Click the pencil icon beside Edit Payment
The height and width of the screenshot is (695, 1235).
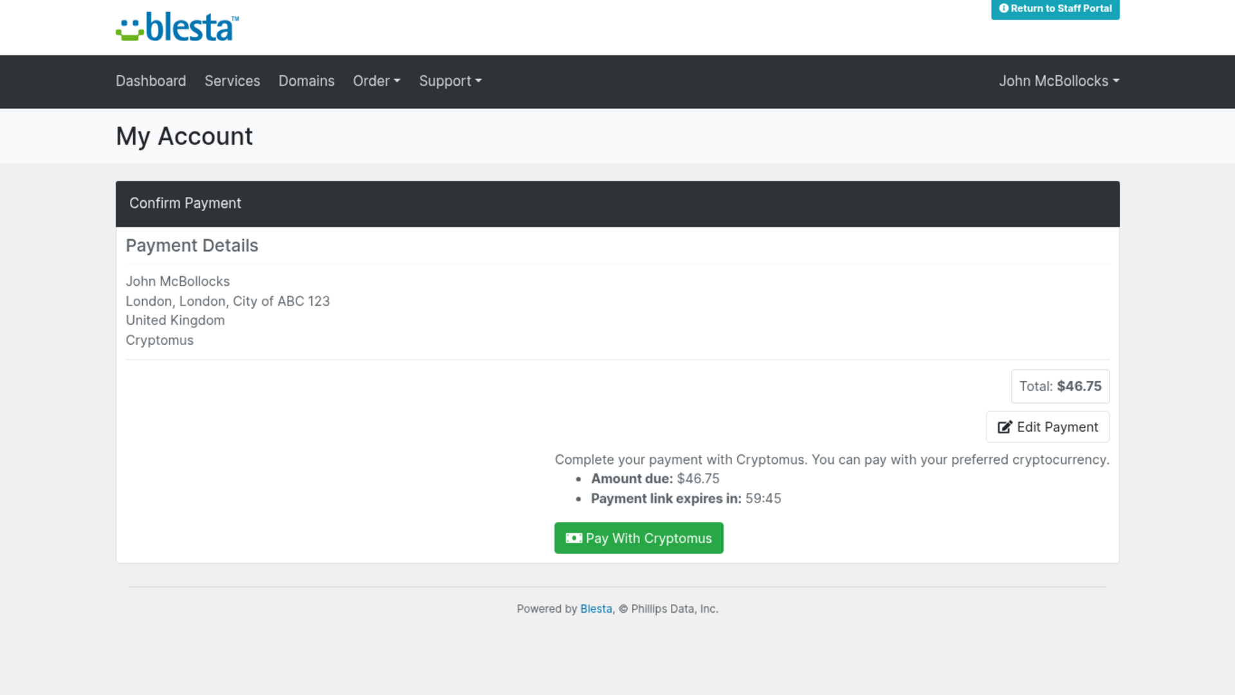click(x=1005, y=427)
